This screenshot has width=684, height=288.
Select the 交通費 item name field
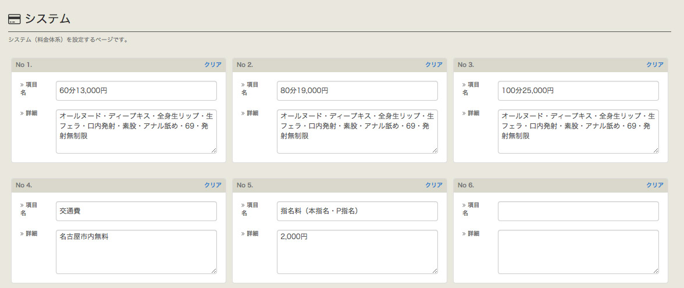click(136, 211)
